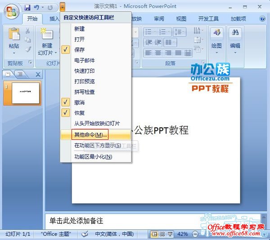Expand the 新建幻灯片 dropdown arrow
The image size is (270, 240).
[x=56, y=53]
